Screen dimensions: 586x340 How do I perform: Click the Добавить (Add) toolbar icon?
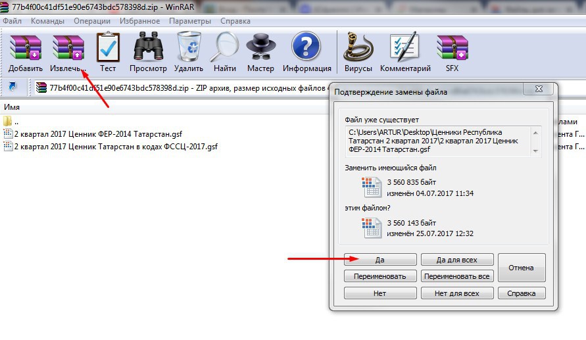(x=26, y=47)
